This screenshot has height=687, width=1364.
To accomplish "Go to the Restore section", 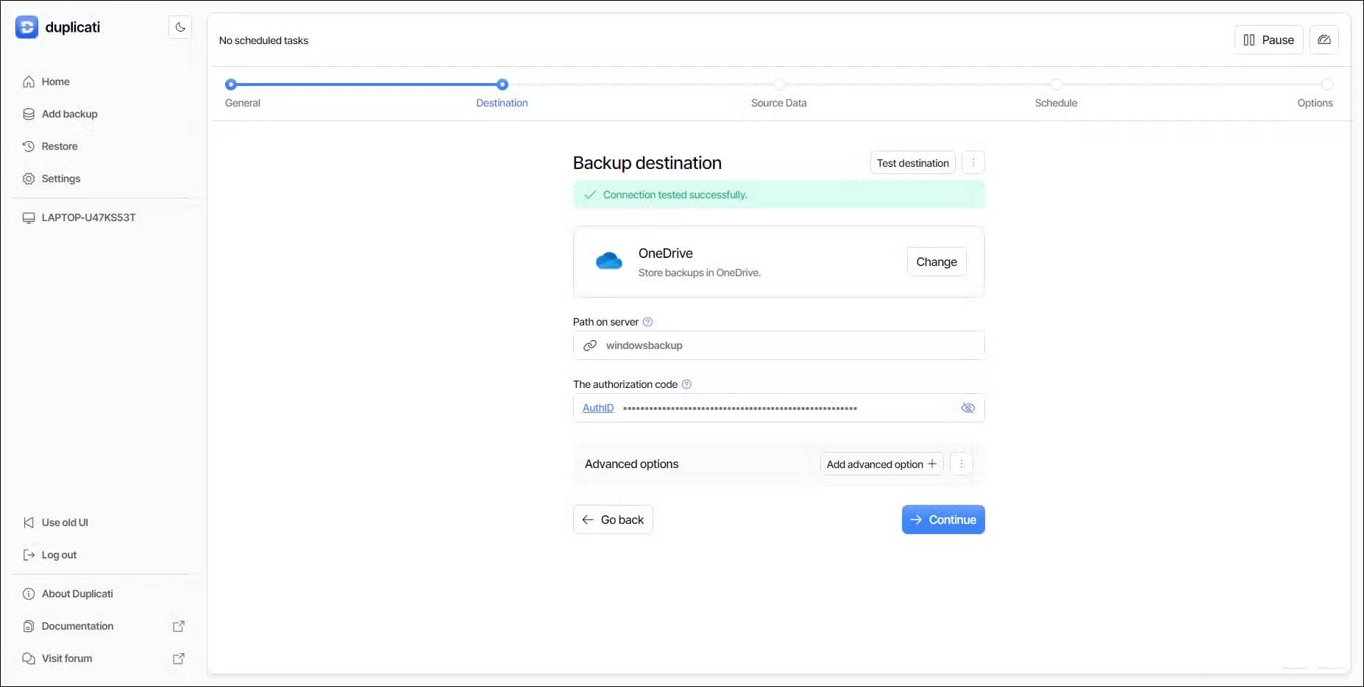I will tap(59, 146).
